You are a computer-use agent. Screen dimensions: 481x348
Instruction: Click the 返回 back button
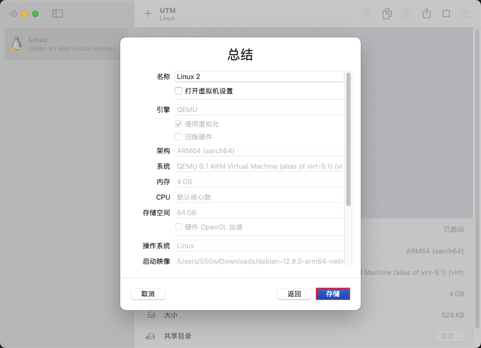pyautogui.click(x=294, y=294)
